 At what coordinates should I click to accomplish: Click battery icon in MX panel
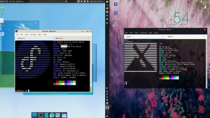coord(107,103)
